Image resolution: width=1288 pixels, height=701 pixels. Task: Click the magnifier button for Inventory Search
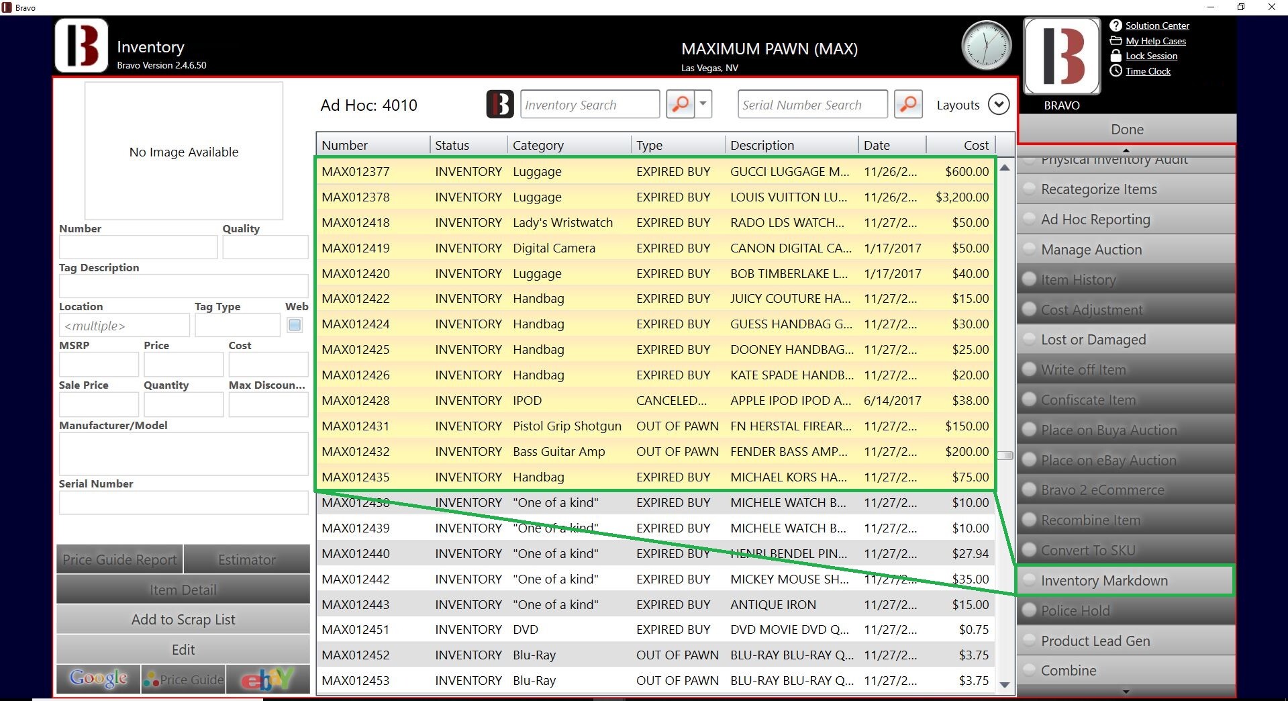point(681,104)
